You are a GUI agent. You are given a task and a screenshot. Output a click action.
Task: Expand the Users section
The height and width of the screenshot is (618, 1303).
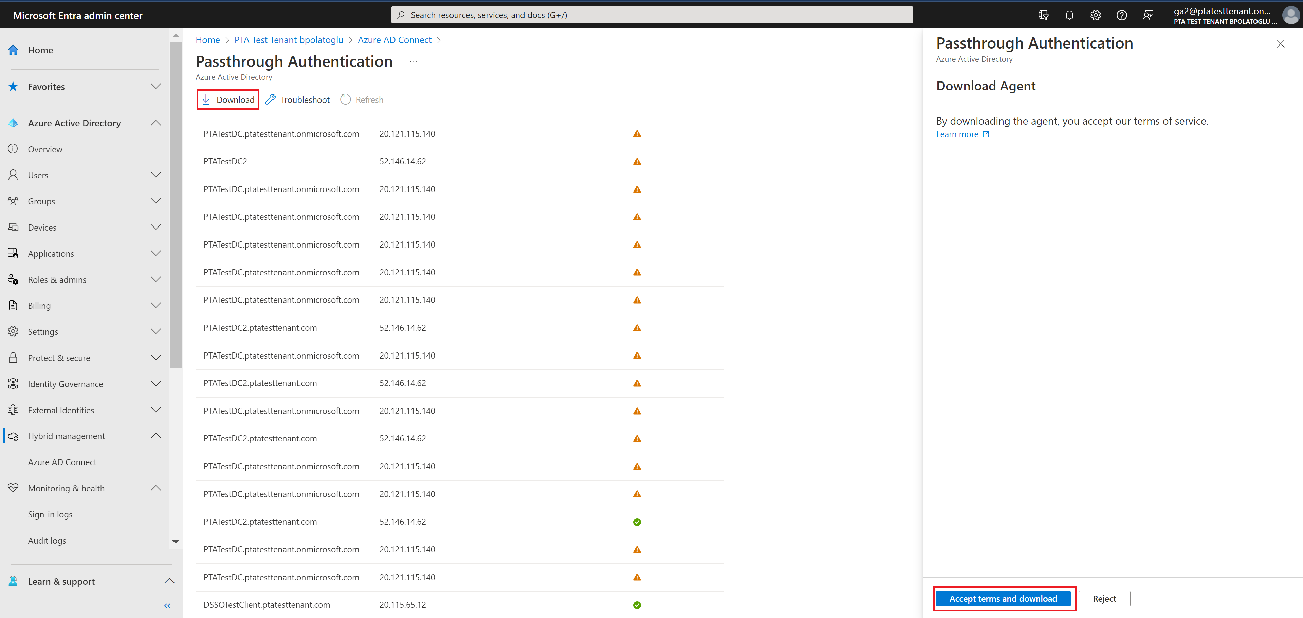pyautogui.click(x=156, y=175)
